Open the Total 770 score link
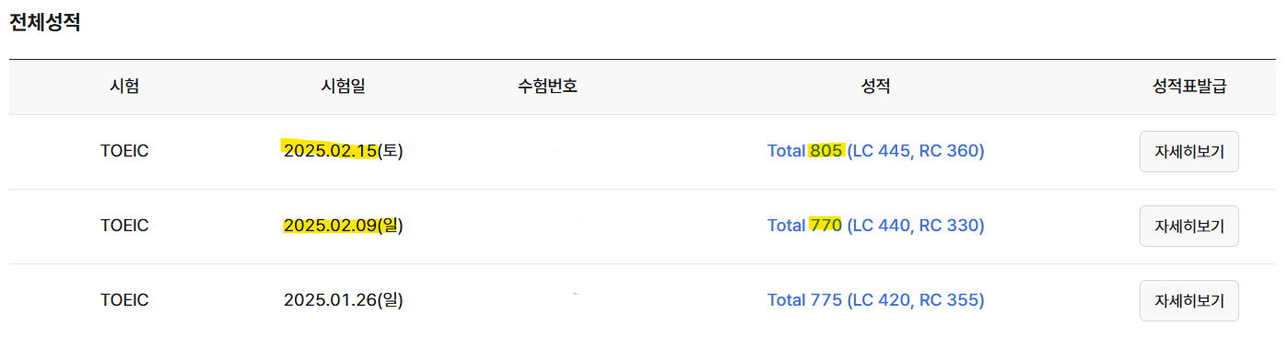 click(876, 226)
